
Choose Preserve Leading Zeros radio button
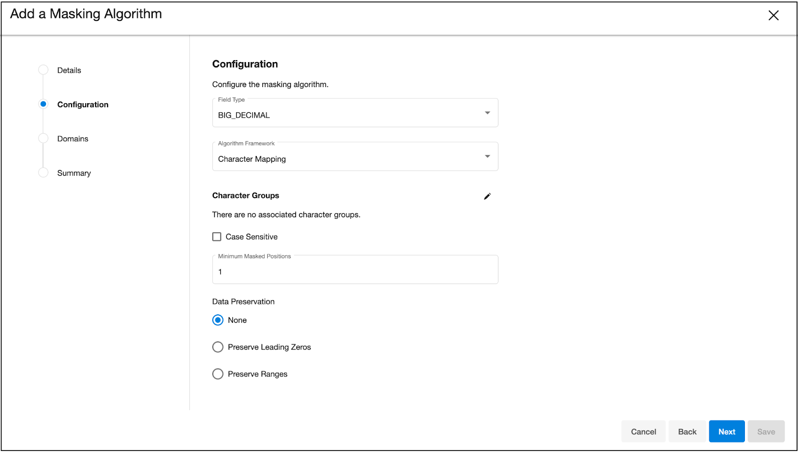218,347
